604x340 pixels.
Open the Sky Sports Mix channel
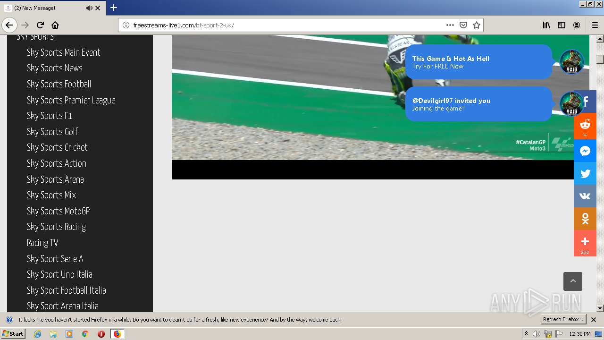click(x=51, y=195)
